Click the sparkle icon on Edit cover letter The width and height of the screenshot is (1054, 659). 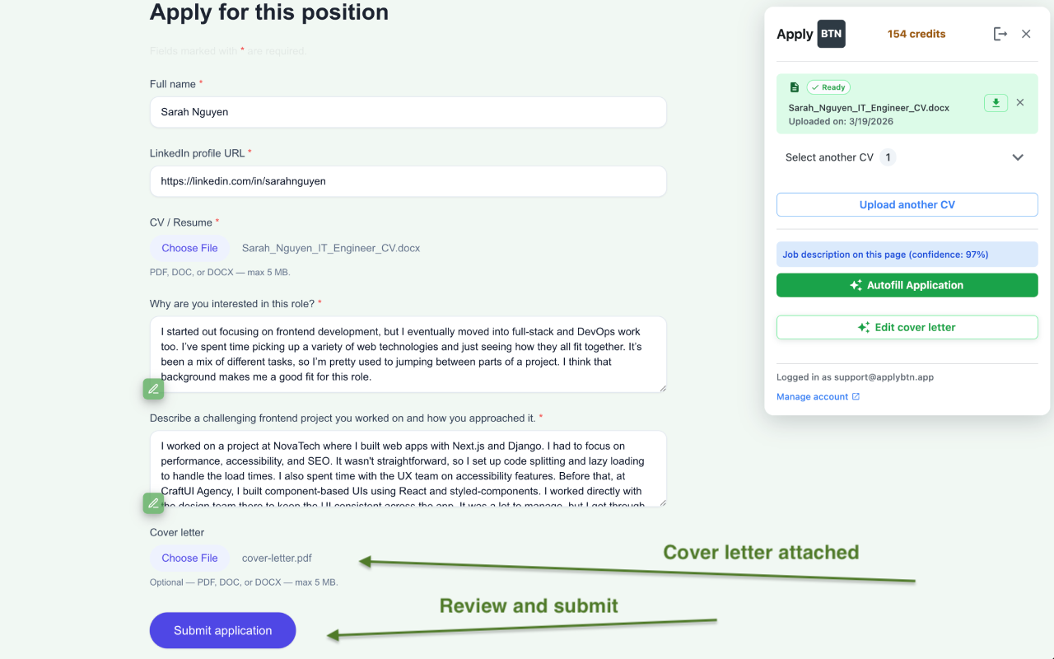[x=863, y=327]
